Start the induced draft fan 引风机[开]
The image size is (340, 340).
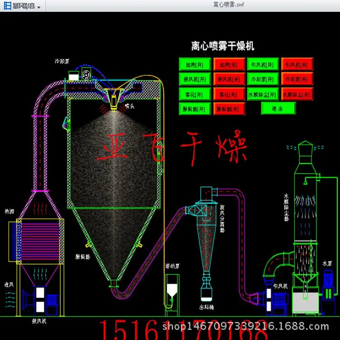click(x=263, y=64)
